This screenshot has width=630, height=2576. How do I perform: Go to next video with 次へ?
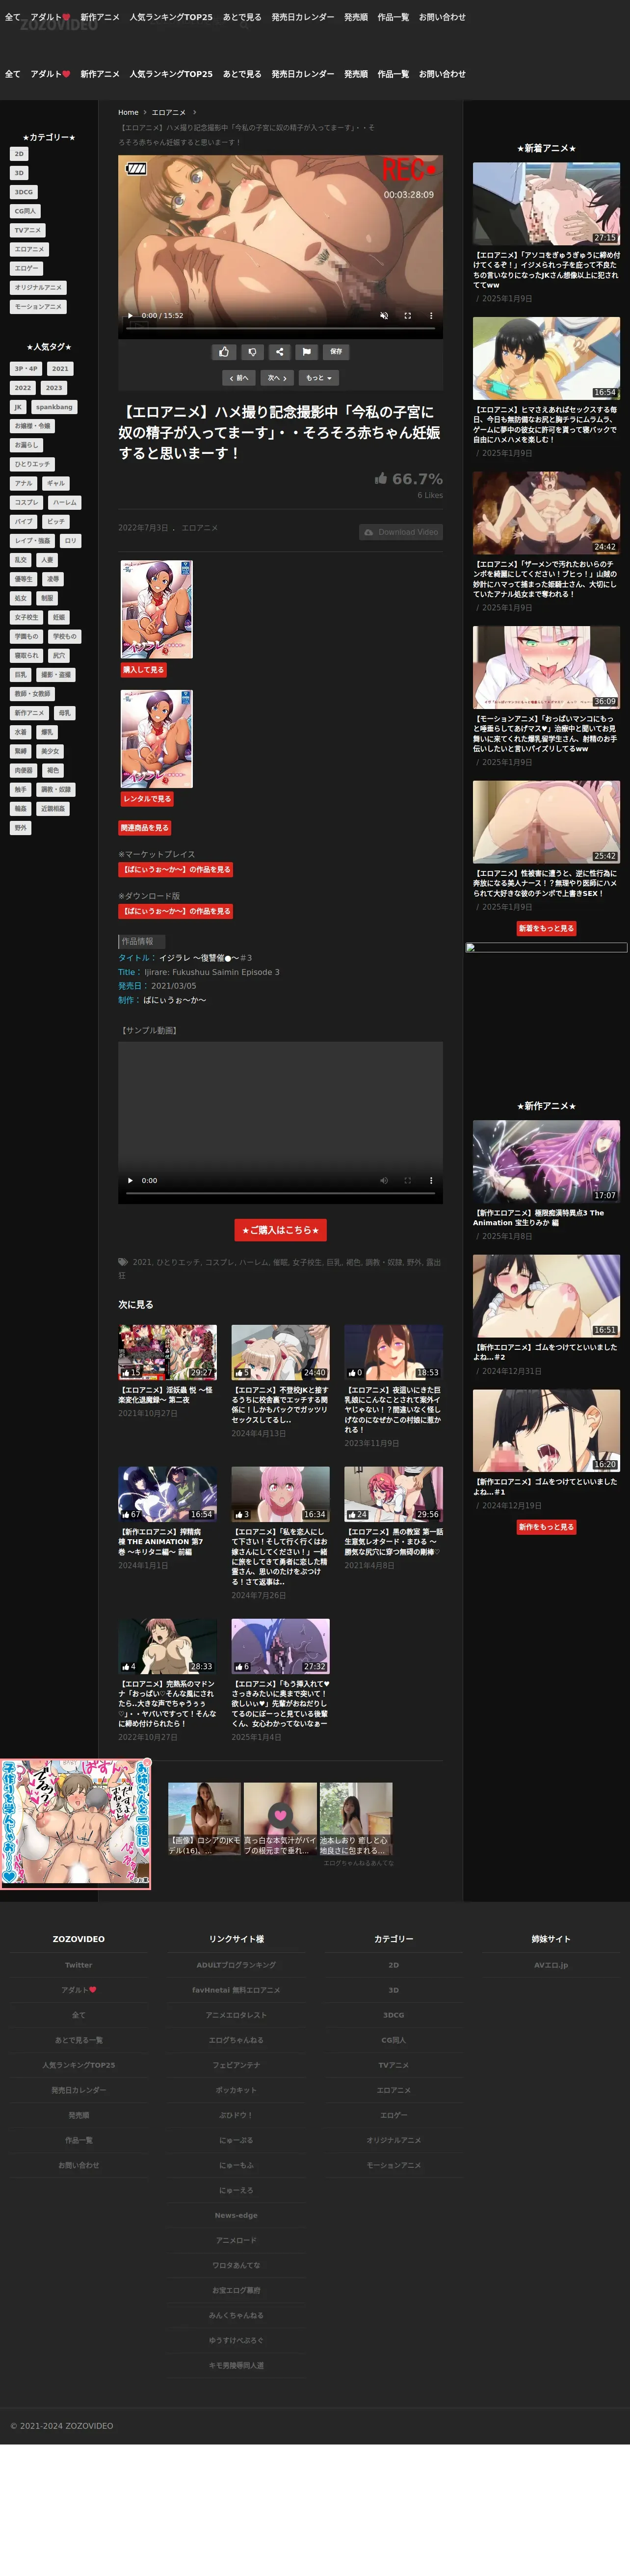[278, 378]
